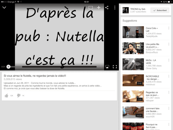The width and height of the screenshot is (173, 130).
Task: Select the comment faire une fausse title
Action: 153,110
